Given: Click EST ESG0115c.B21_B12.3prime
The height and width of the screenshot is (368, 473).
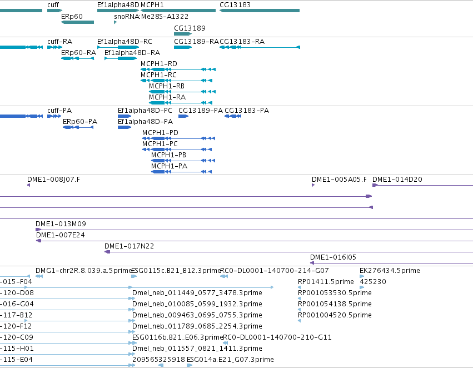Looking at the screenshot, I should click(176, 271).
